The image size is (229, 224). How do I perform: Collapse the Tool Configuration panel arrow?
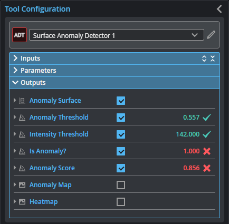[220, 9]
